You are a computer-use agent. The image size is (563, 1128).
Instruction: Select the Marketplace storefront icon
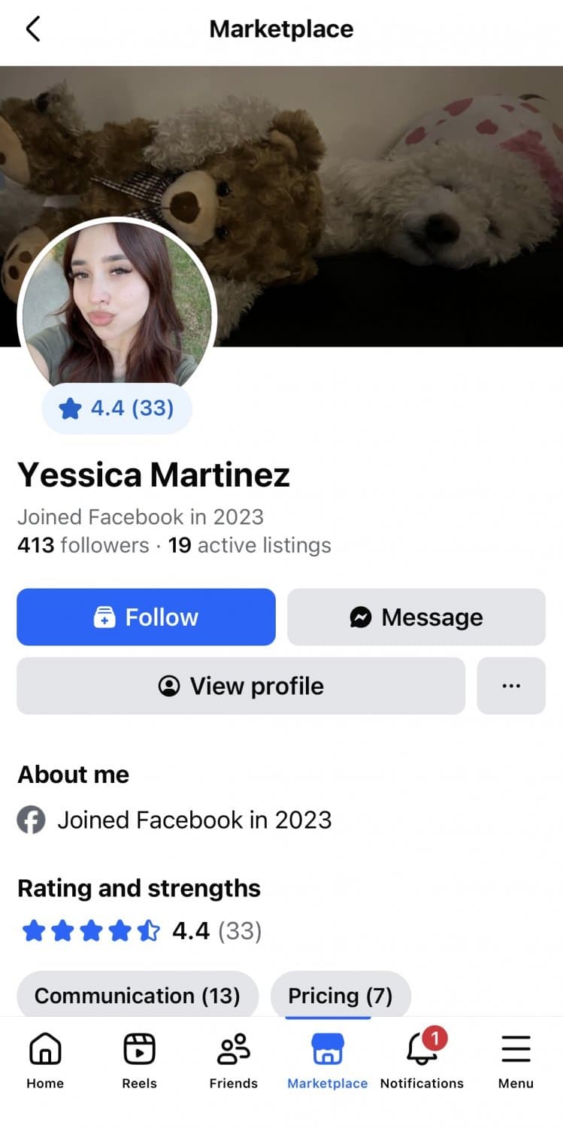click(x=327, y=1048)
